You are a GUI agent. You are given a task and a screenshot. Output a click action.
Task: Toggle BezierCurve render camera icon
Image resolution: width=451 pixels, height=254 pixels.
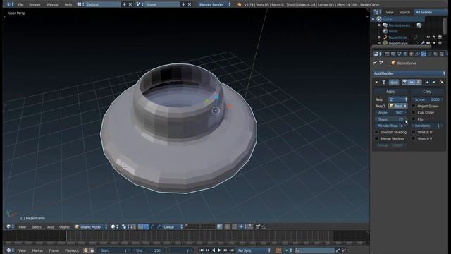pos(440,43)
